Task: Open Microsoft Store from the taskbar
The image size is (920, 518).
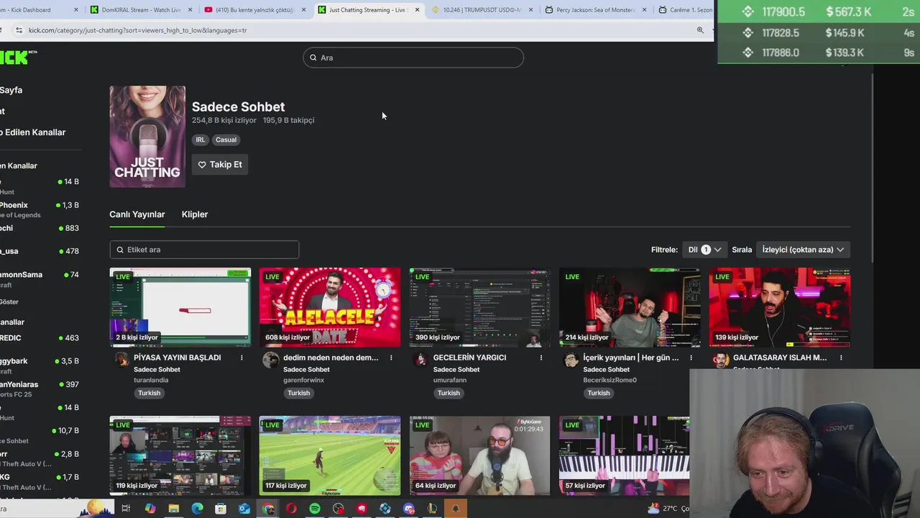Action: pyautogui.click(x=221, y=509)
